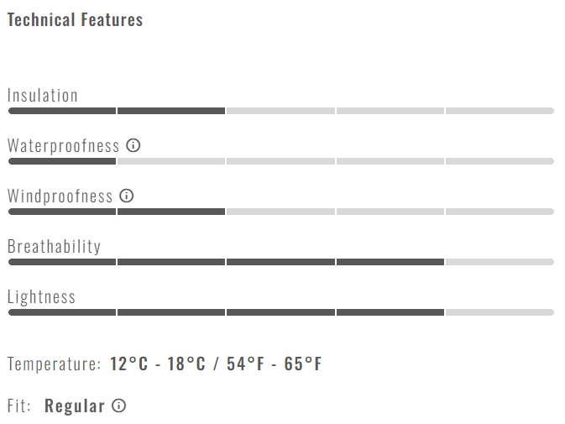The width and height of the screenshot is (565, 424).
Task: Click the filled portion of Insulation bar
Action: pyautogui.click(x=116, y=111)
